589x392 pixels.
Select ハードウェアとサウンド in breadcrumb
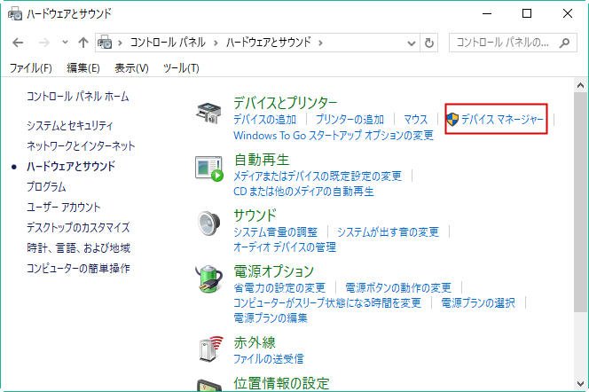pos(269,43)
